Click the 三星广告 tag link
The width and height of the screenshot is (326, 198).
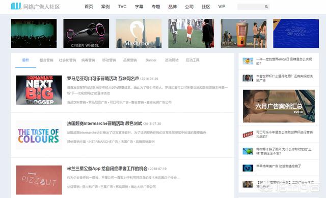106,187
